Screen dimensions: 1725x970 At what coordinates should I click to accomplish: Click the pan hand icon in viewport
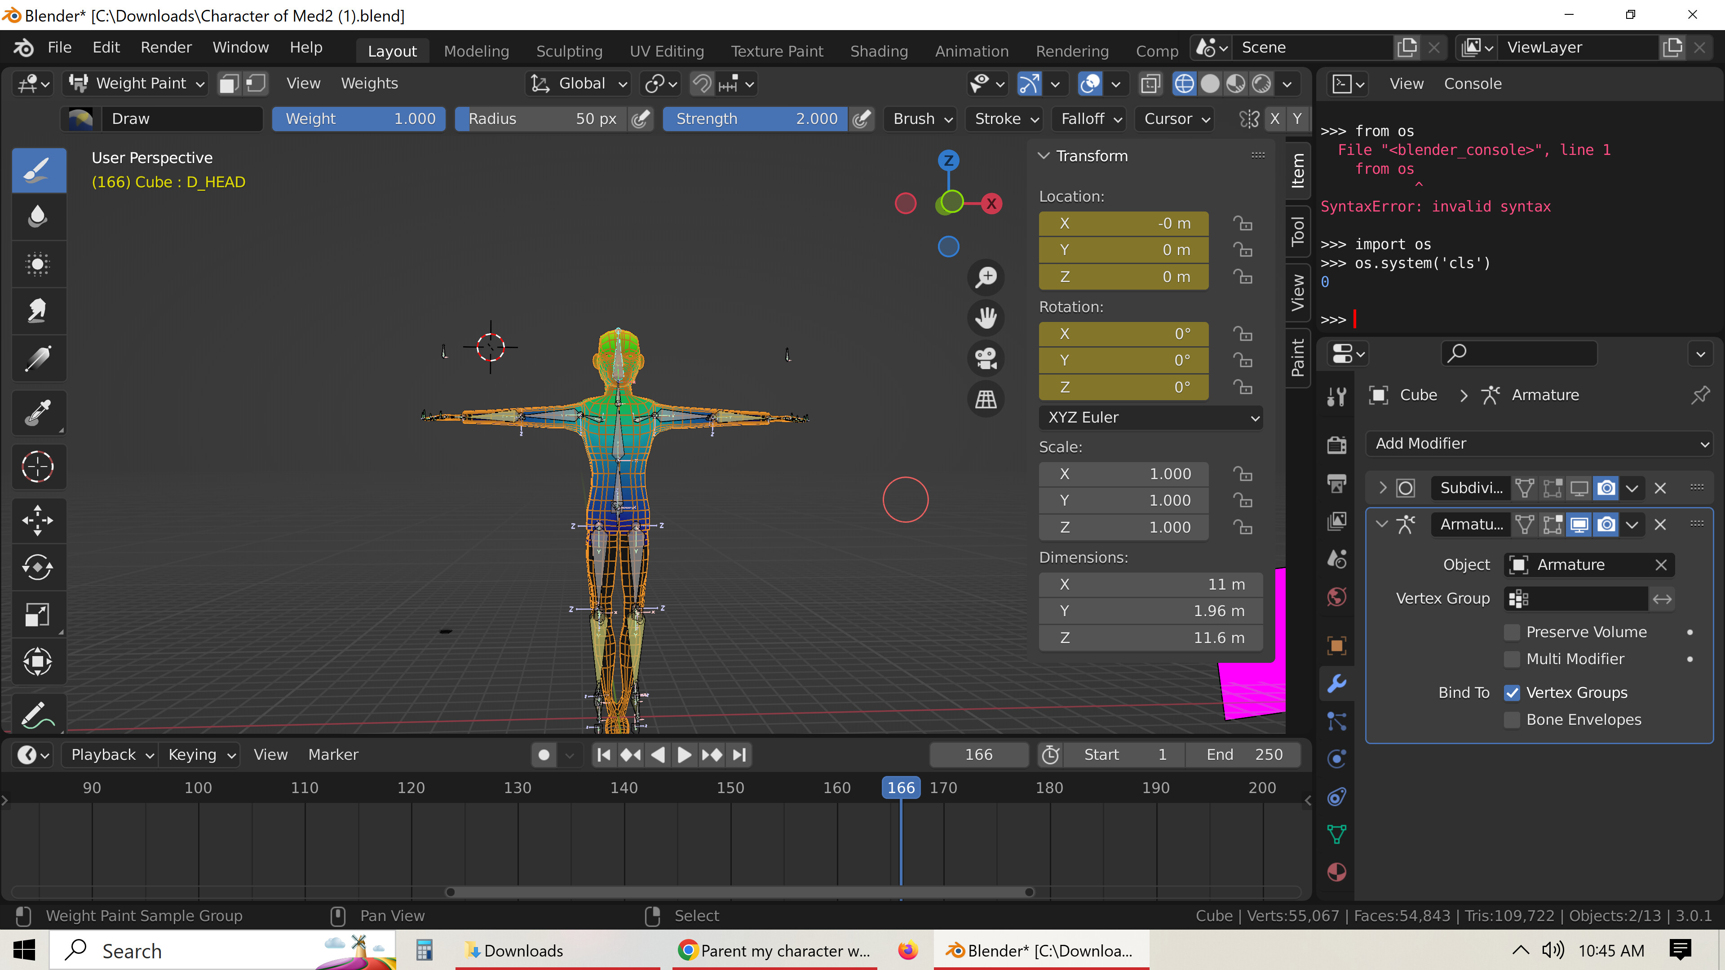(x=986, y=317)
